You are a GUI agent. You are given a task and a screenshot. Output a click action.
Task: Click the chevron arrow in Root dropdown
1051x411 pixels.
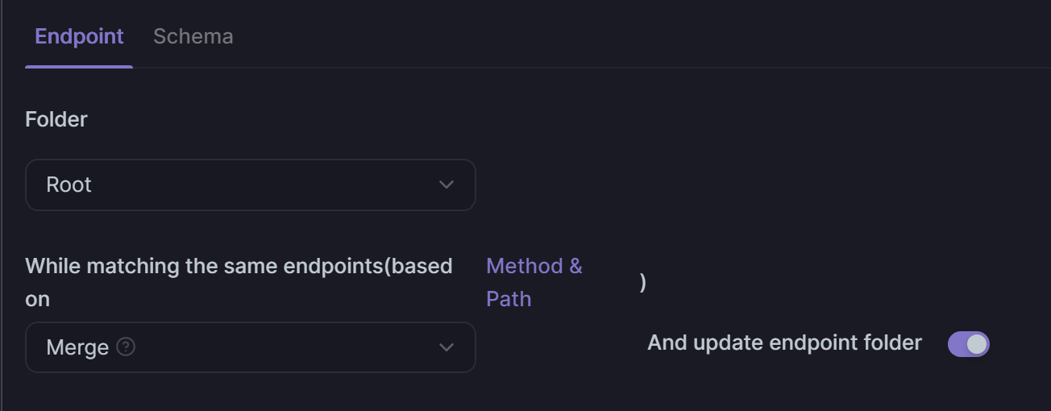pos(446,185)
